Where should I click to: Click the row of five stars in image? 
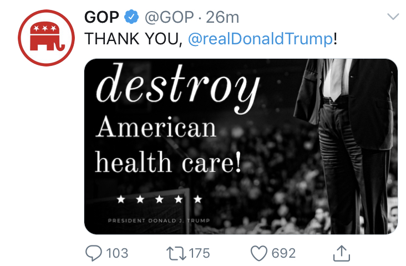point(159,199)
